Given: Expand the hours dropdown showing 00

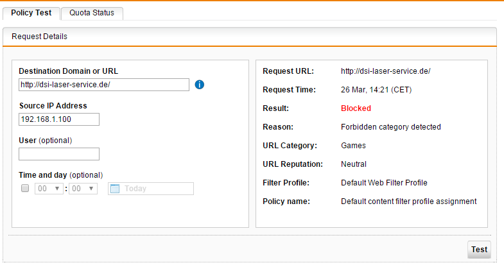Looking at the screenshot, I should coord(49,189).
